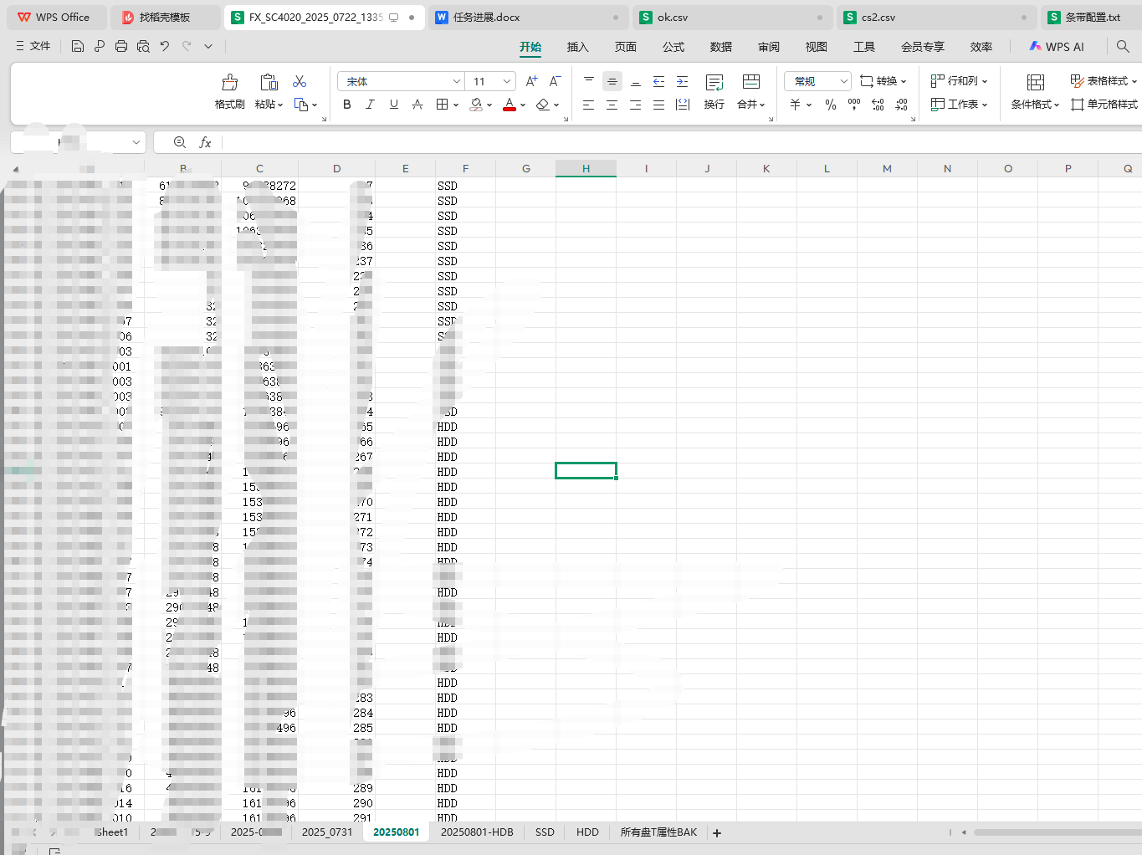Open the 条件格式 button
Screen dimensions: 1142x855
click(x=1035, y=90)
